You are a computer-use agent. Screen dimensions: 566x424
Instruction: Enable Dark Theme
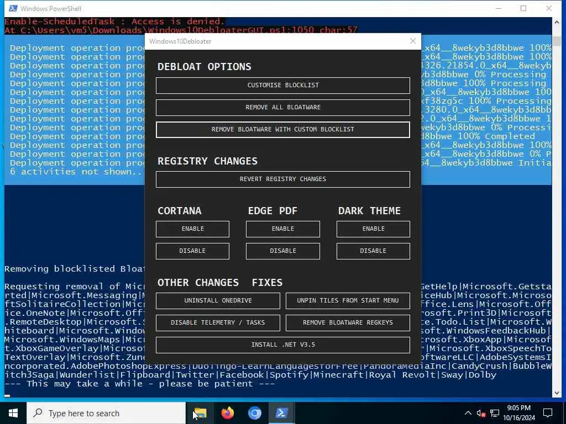pos(373,229)
